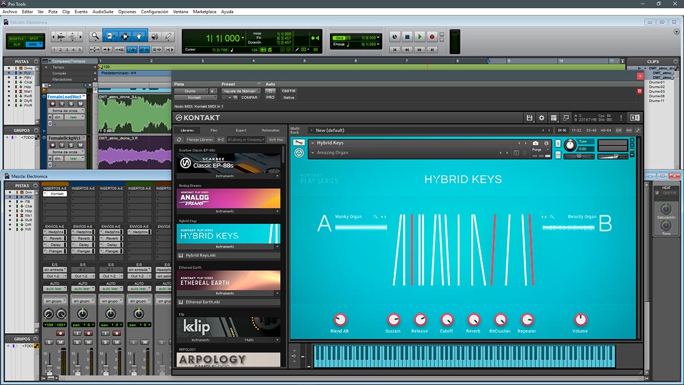Click the snapshot camera icon in Hybrid Keys header

pyautogui.click(x=536, y=143)
